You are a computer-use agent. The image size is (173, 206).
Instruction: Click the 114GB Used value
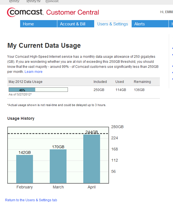(x=121, y=90)
